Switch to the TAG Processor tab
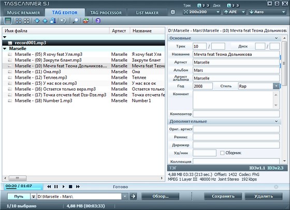 106,13
